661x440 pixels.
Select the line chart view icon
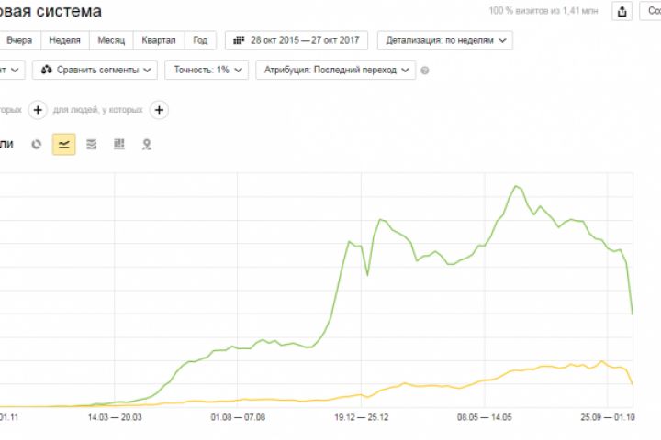tap(64, 145)
